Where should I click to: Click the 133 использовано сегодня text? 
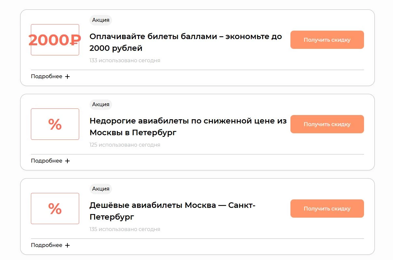[x=125, y=61]
